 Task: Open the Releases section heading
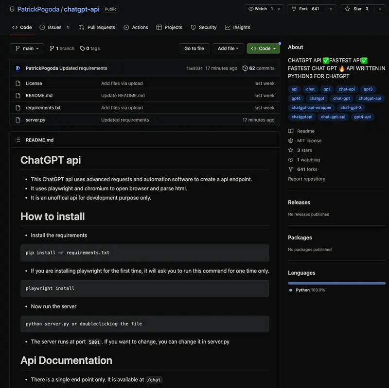click(x=299, y=202)
